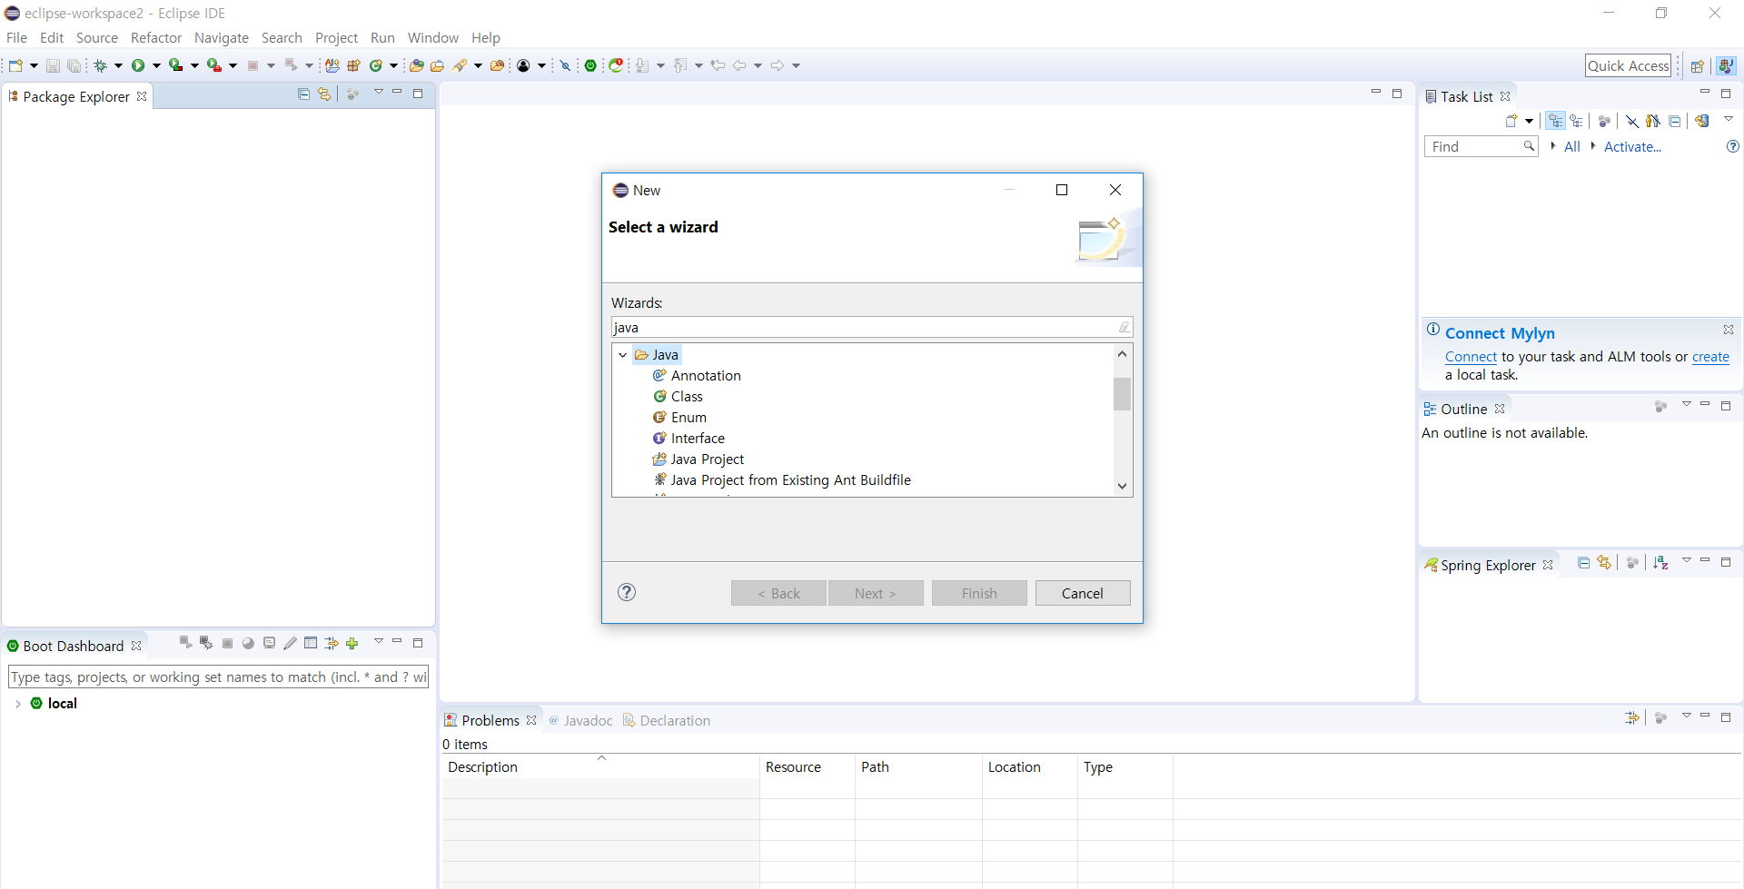Click the Relaunch icon with red badge
This screenshot has width=1744, height=889.
point(616,65)
